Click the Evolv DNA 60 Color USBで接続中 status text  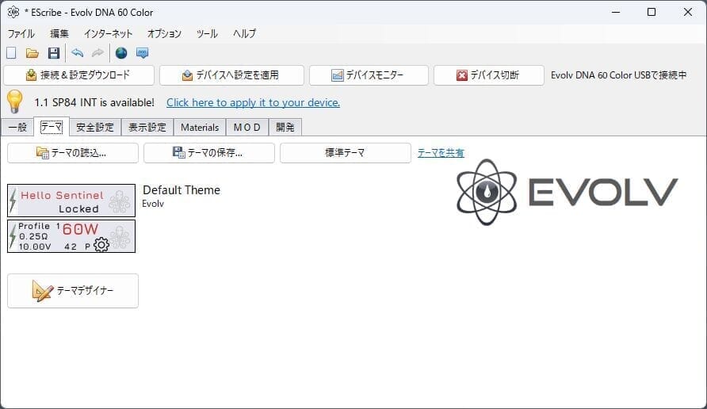[x=618, y=75]
